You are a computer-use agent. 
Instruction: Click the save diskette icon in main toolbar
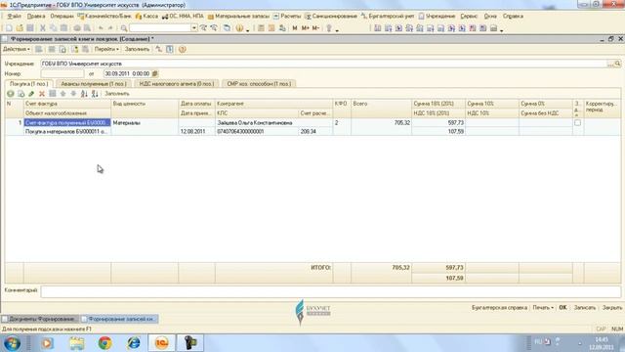pyautogui.click(x=30, y=28)
